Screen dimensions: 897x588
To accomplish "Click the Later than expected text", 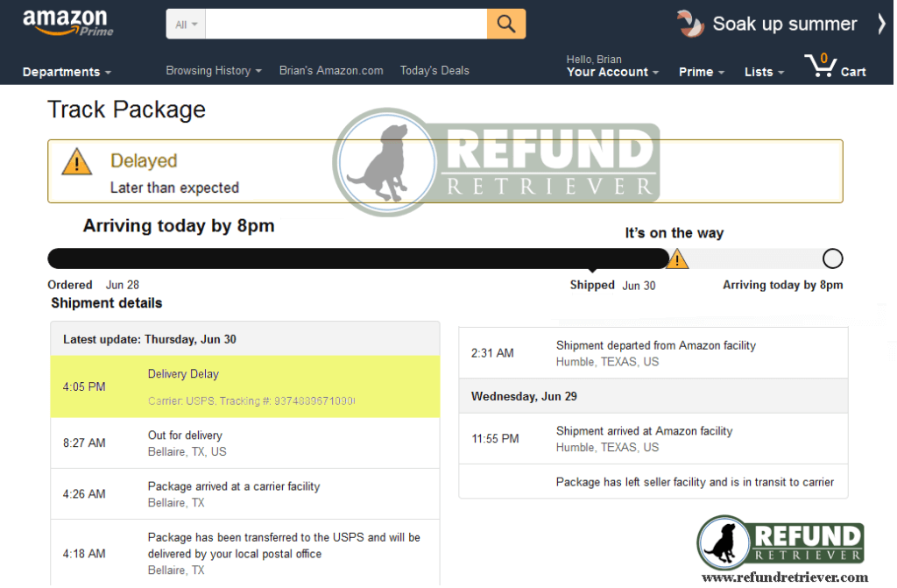I will click(174, 188).
